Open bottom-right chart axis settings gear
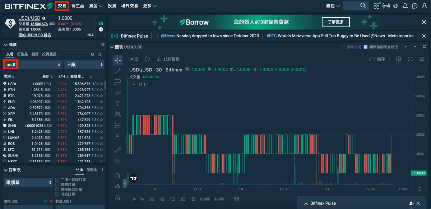This screenshot has height=209, width=431. 419,189
